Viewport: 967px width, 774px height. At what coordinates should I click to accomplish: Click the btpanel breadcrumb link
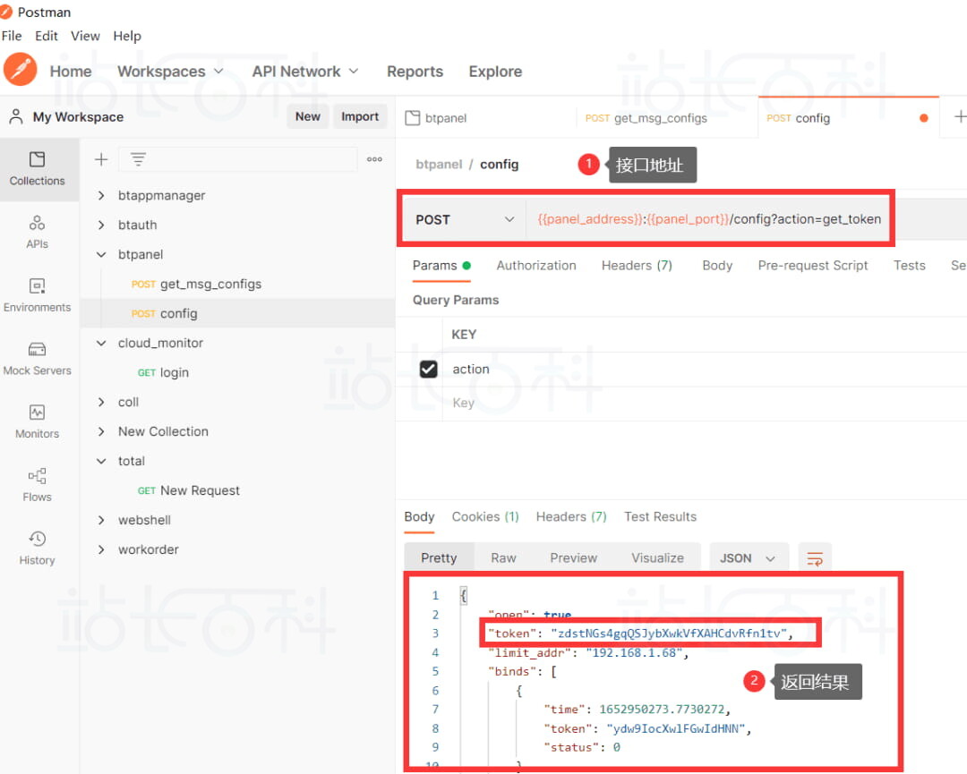(x=439, y=165)
